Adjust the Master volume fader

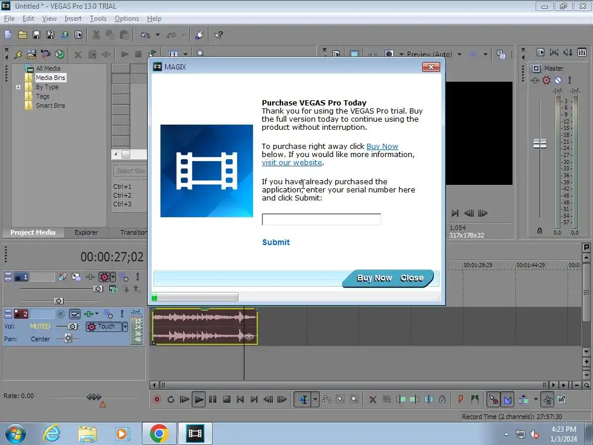tap(540, 144)
